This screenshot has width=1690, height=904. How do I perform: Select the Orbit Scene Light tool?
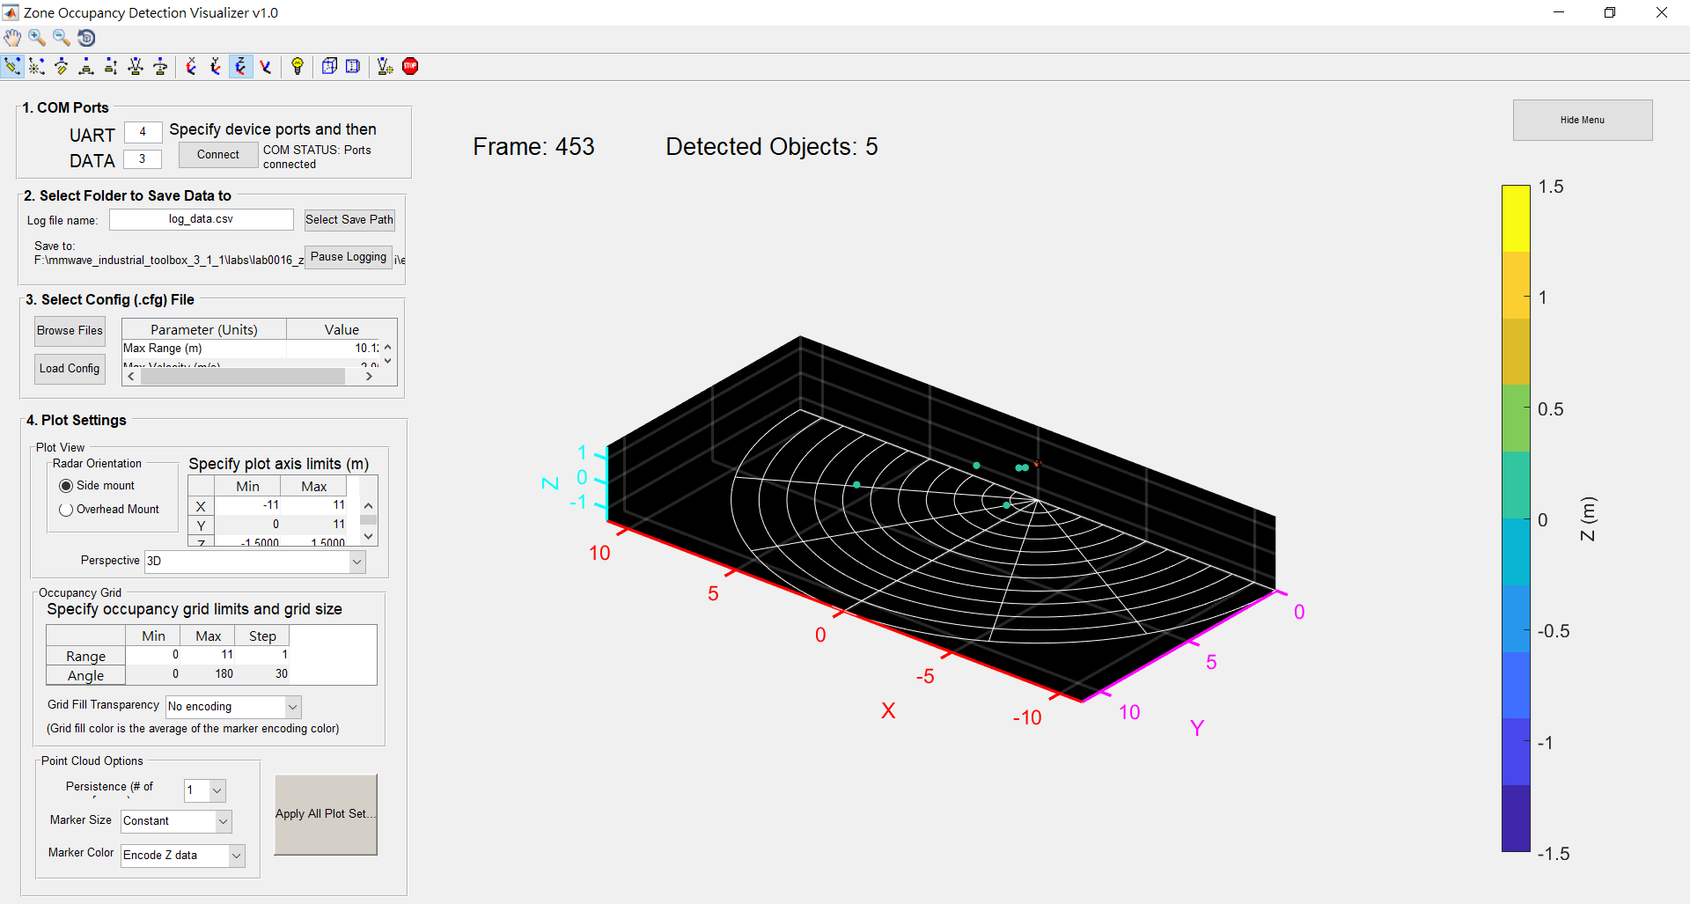37,66
